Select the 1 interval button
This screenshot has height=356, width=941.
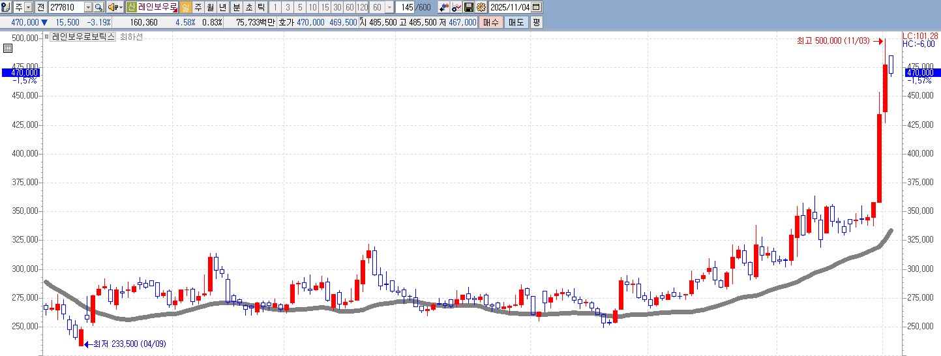275,7
